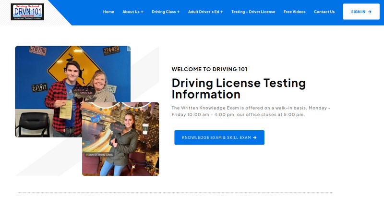The height and width of the screenshot is (209, 384).
Task: Click the arrow icon inside Sign In
Action: [370, 12]
